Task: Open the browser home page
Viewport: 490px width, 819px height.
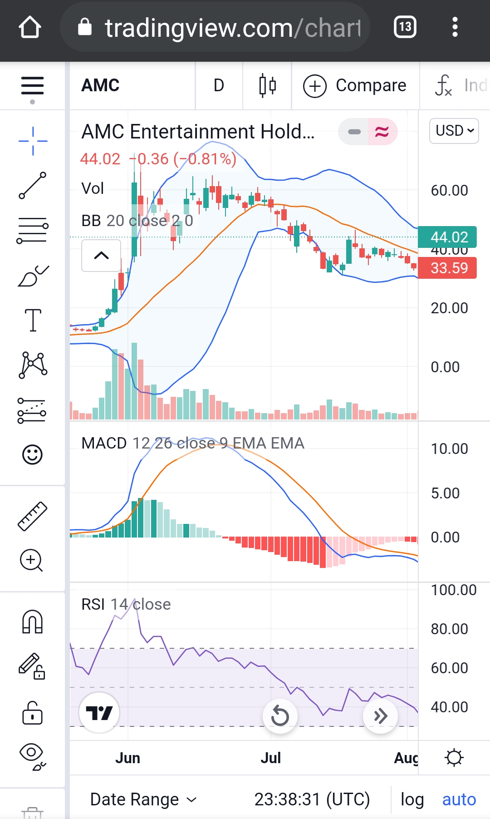Action: click(30, 27)
